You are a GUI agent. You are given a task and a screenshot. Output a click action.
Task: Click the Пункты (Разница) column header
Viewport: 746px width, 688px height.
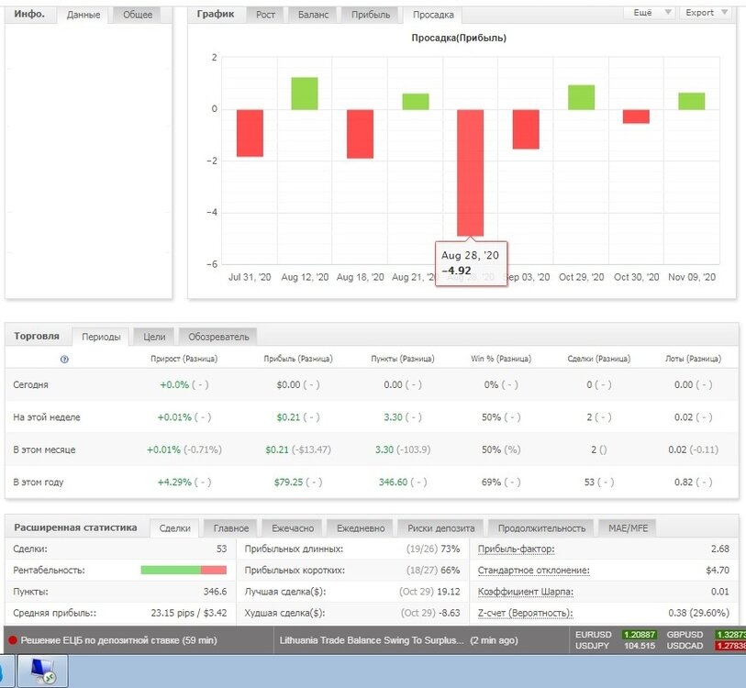[403, 359]
